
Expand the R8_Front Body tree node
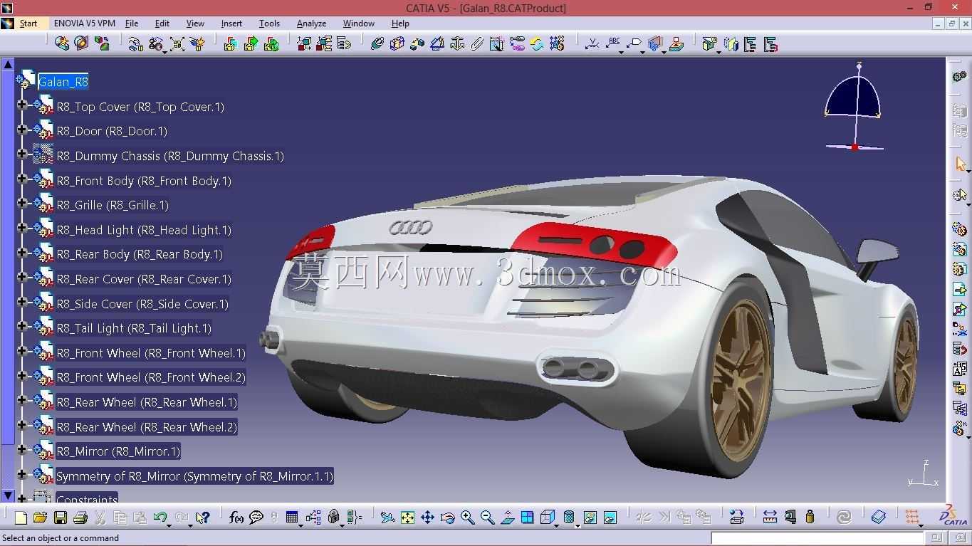[x=22, y=179]
